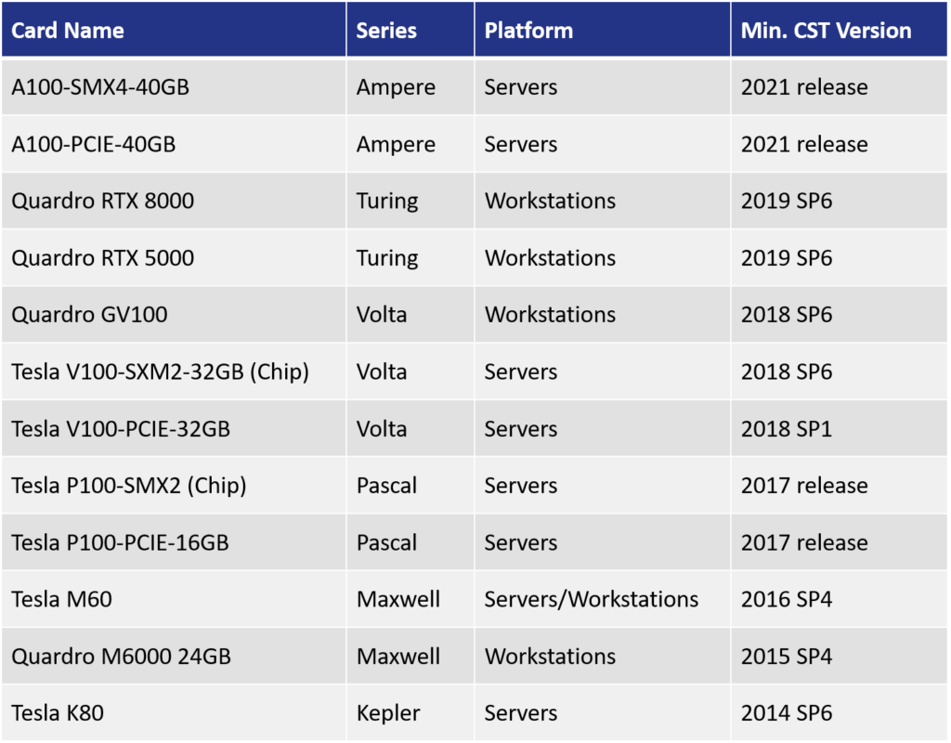This screenshot has width=951, height=743.
Task: Select the Quardro M6000 24GB cell
Action: [x=122, y=657]
